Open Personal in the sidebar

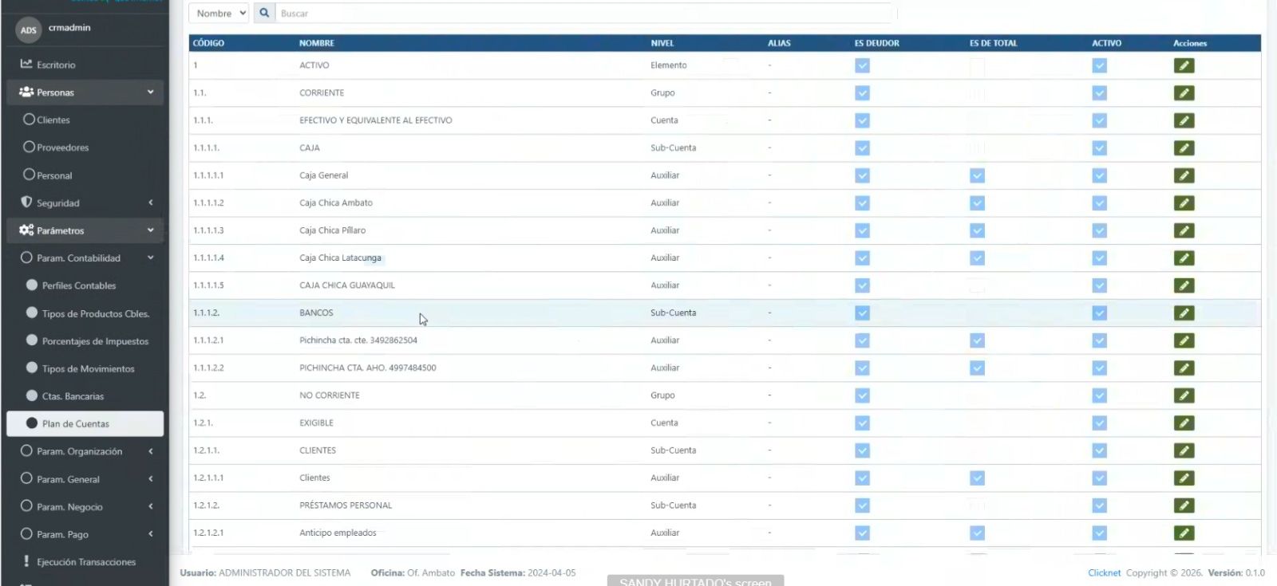[54, 175]
